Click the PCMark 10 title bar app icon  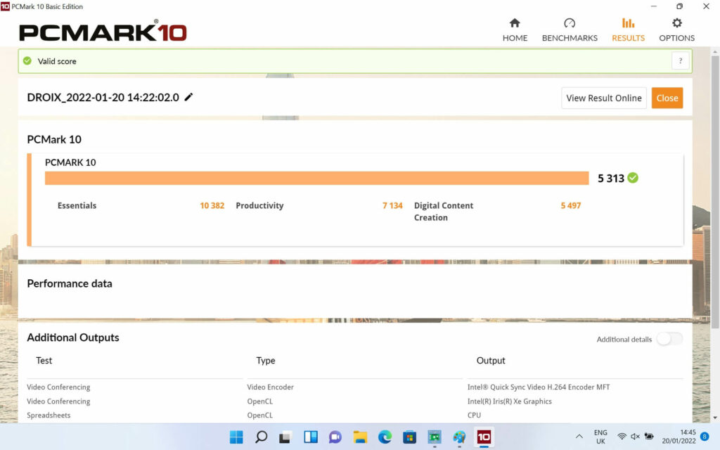5,6
